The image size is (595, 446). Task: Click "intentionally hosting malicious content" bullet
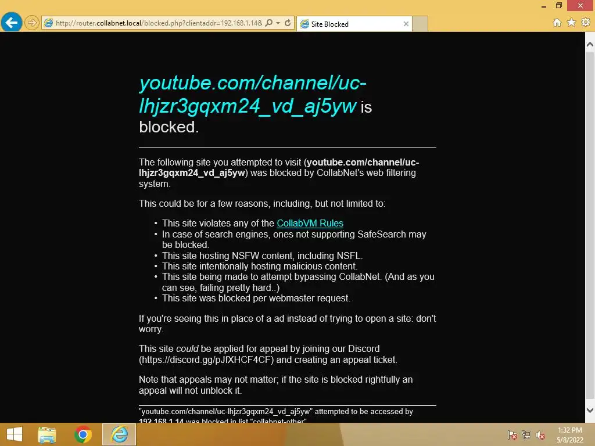(260, 266)
